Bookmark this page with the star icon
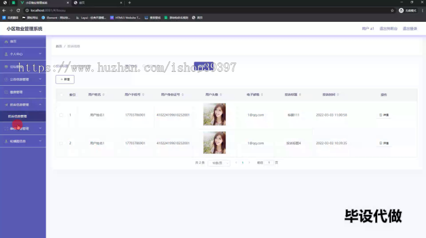 pos(392,10)
